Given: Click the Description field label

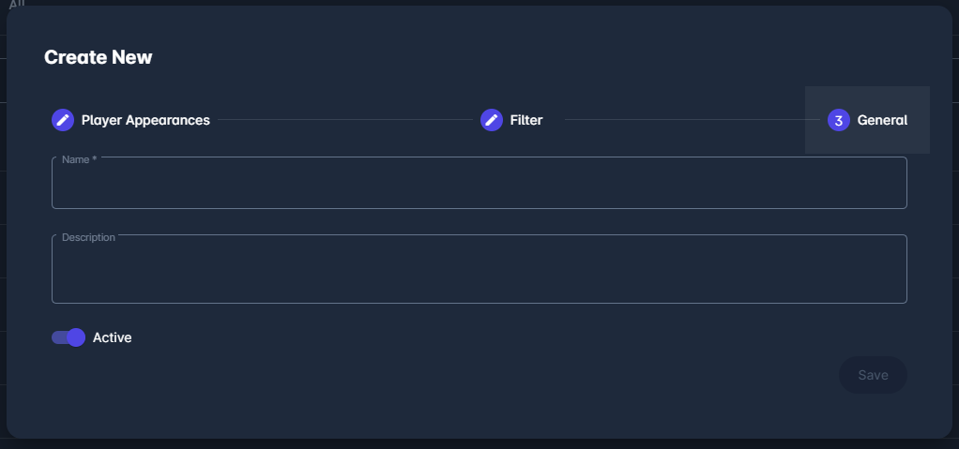Looking at the screenshot, I should click(88, 237).
